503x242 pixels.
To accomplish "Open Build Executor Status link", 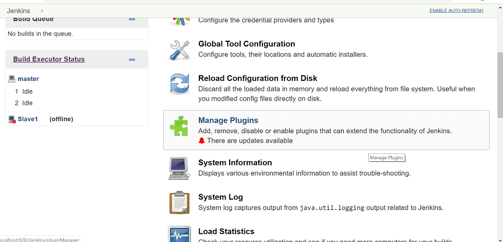I will point(49,59).
